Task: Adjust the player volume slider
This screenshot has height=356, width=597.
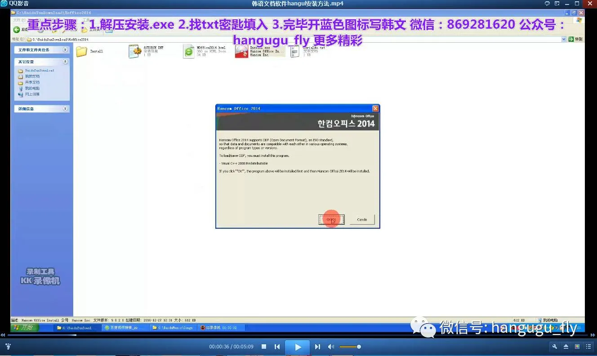Action: 350,347
